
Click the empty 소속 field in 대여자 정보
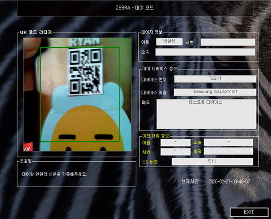[205, 52]
